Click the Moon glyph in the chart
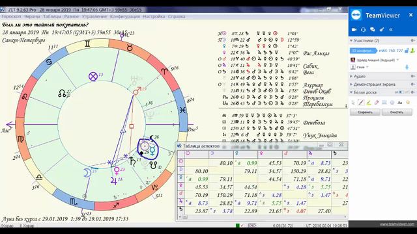 click(87, 173)
